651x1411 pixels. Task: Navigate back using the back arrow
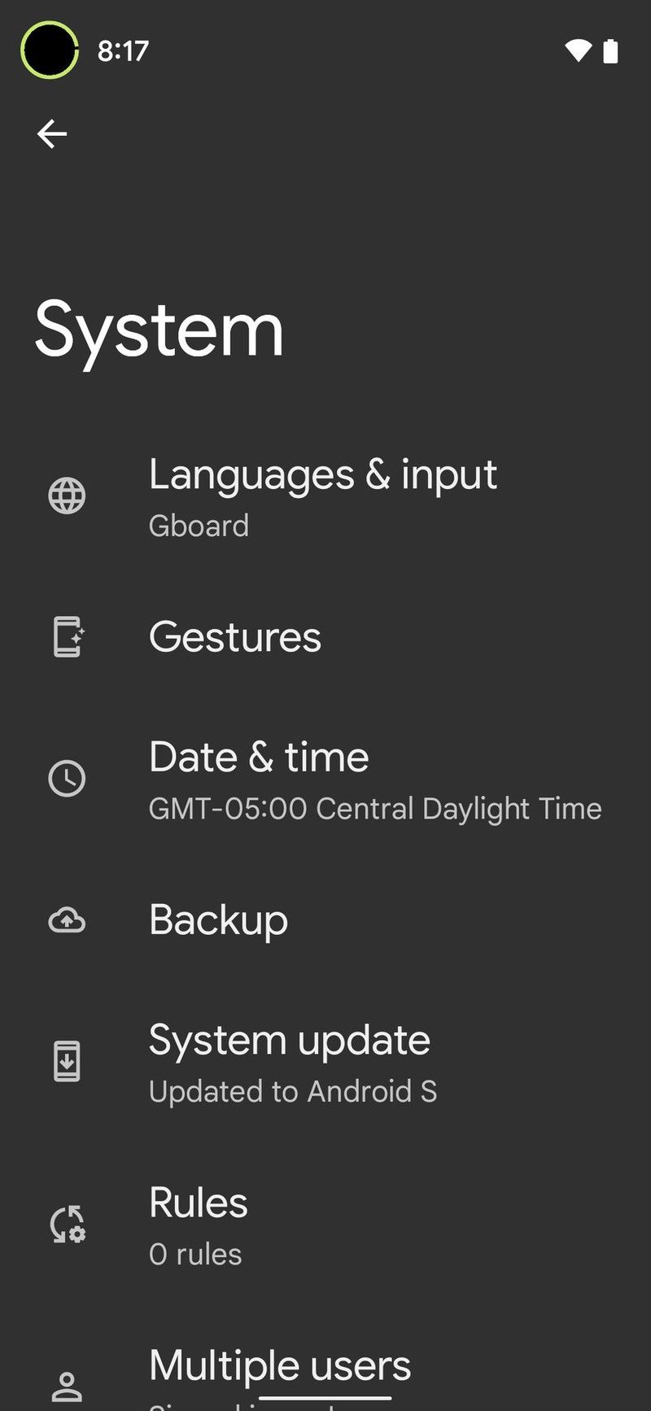(x=52, y=133)
